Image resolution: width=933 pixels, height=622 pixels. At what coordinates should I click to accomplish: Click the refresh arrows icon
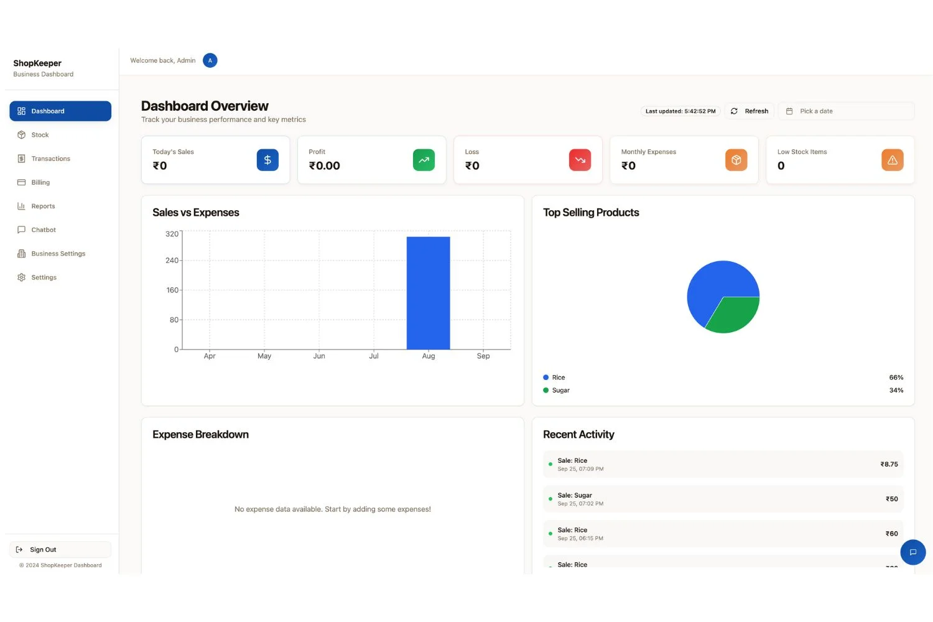coord(734,111)
